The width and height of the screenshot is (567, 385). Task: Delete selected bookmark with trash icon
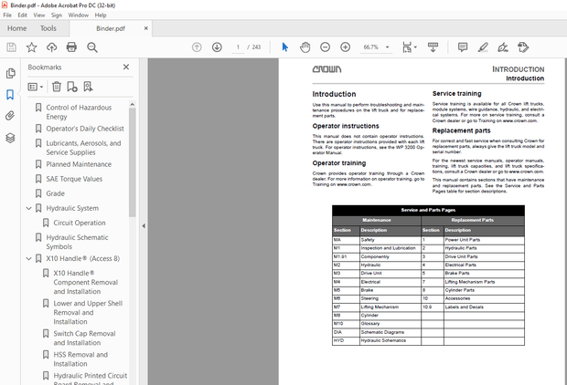(x=57, y=87)
